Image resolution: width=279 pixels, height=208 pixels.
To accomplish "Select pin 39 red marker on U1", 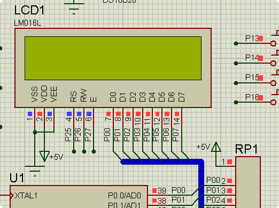I will click(x=154, y=191).
